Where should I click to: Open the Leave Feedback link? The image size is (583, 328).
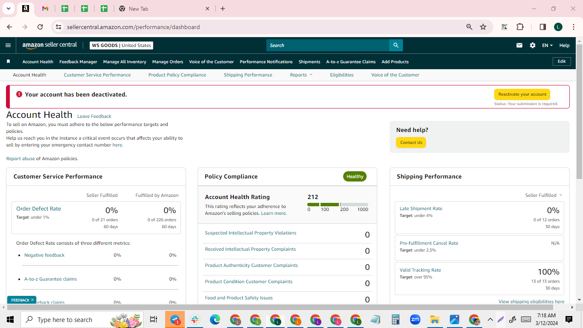coord(94,116)
